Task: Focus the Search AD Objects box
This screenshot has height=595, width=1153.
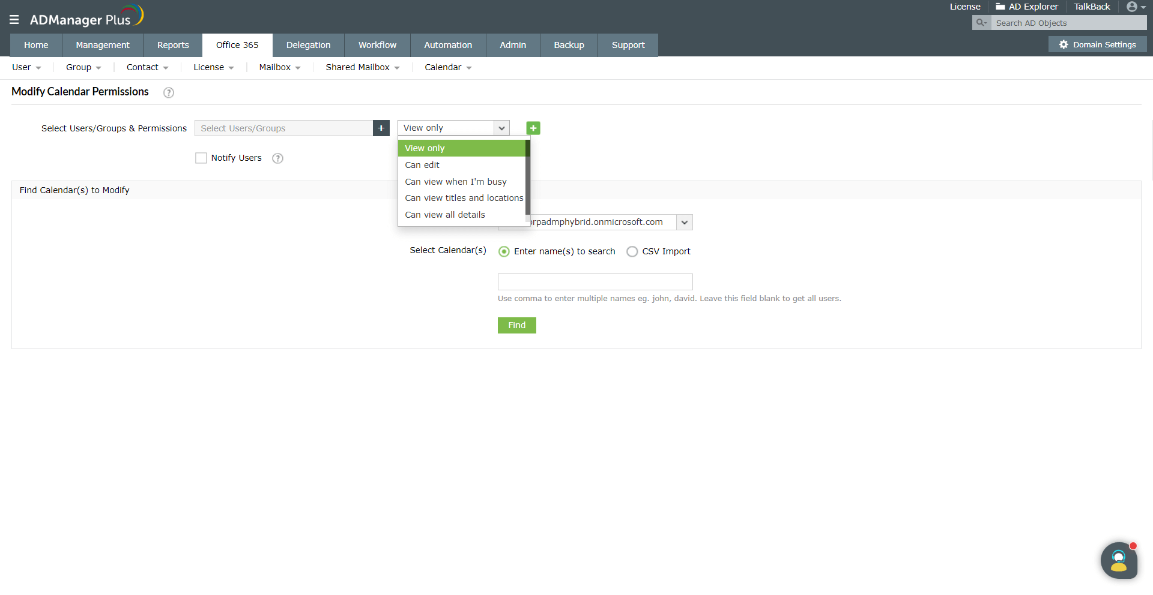Action: coord(1068,23)
